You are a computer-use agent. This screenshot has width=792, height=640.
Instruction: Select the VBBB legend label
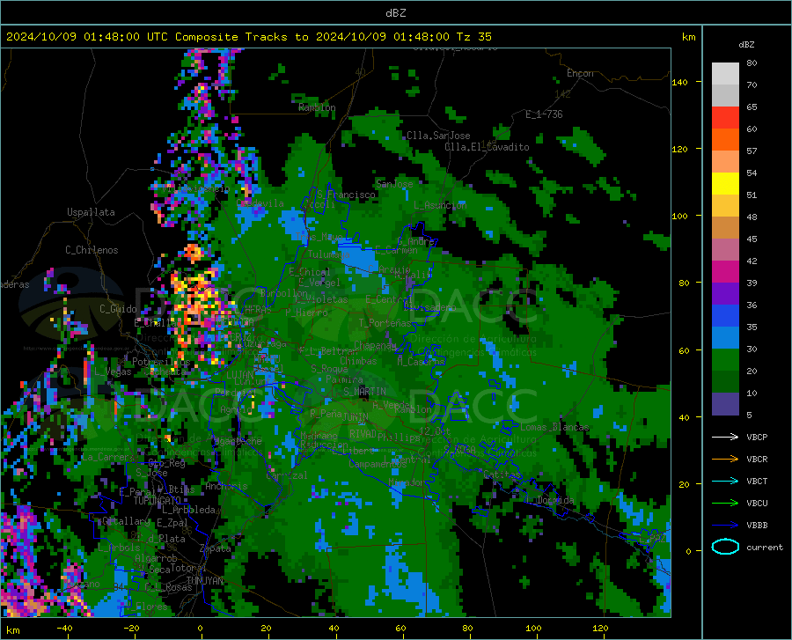pyautogui.click(x=757, y=526)
